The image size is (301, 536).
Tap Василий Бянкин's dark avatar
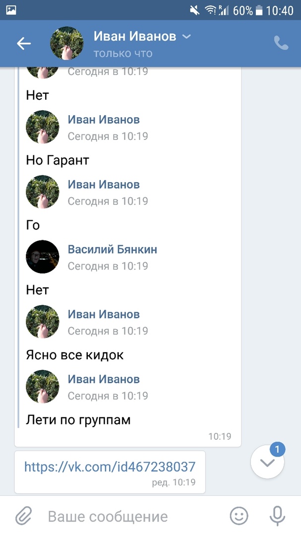pyautogui.click(x=43, y=257)
